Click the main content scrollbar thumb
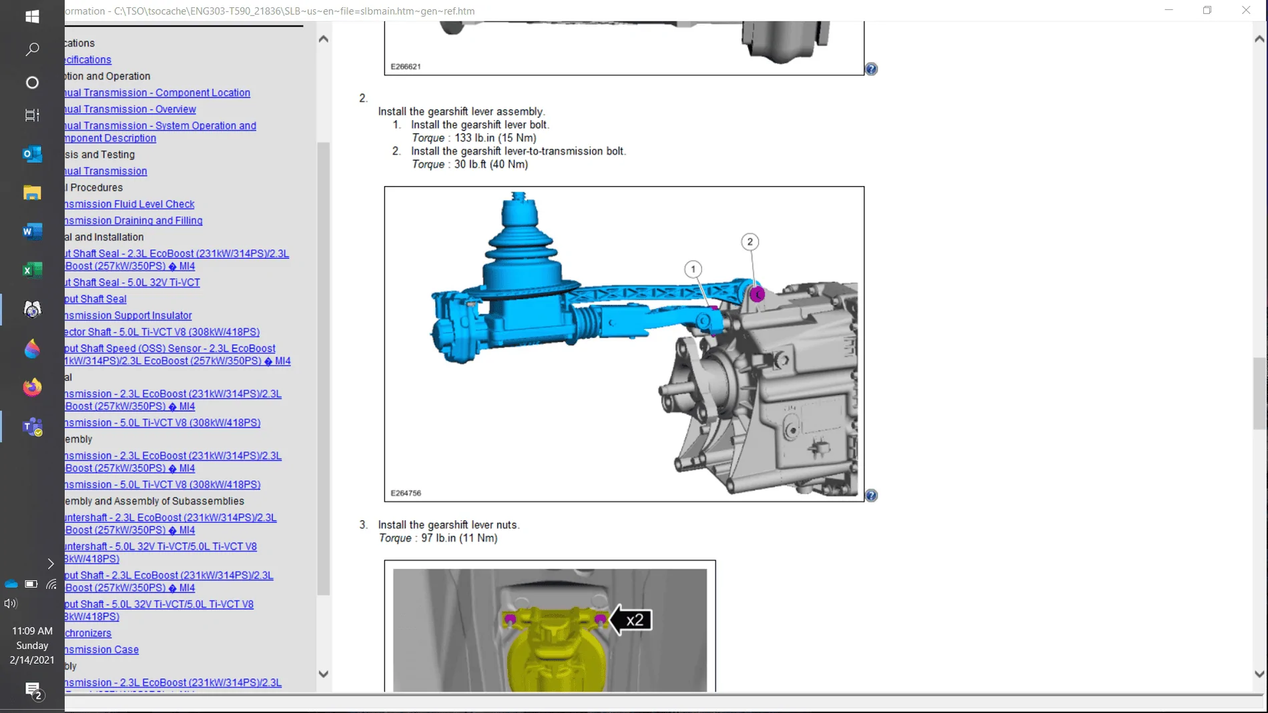This screenshot has height=713, width=1268. click(x=1259, y=394)
